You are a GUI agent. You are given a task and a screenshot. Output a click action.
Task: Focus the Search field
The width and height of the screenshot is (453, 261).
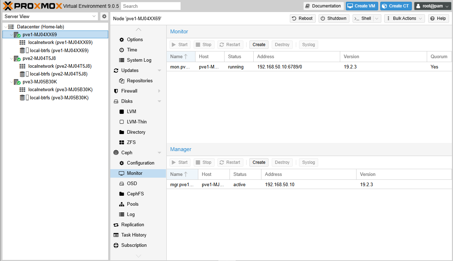coord(151,6)
